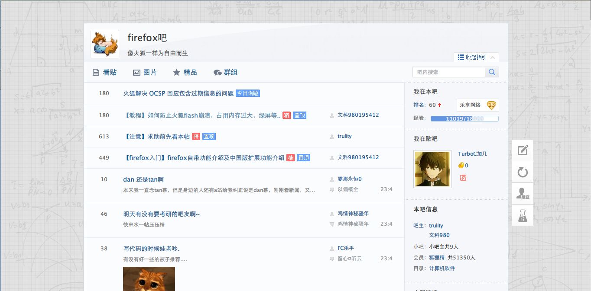Open last replier 留心¤听云 profile

[350, 259]
